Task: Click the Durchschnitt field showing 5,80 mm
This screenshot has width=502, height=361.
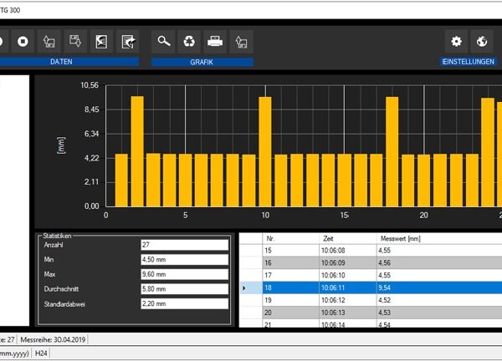Action: (x=184, y=289)
